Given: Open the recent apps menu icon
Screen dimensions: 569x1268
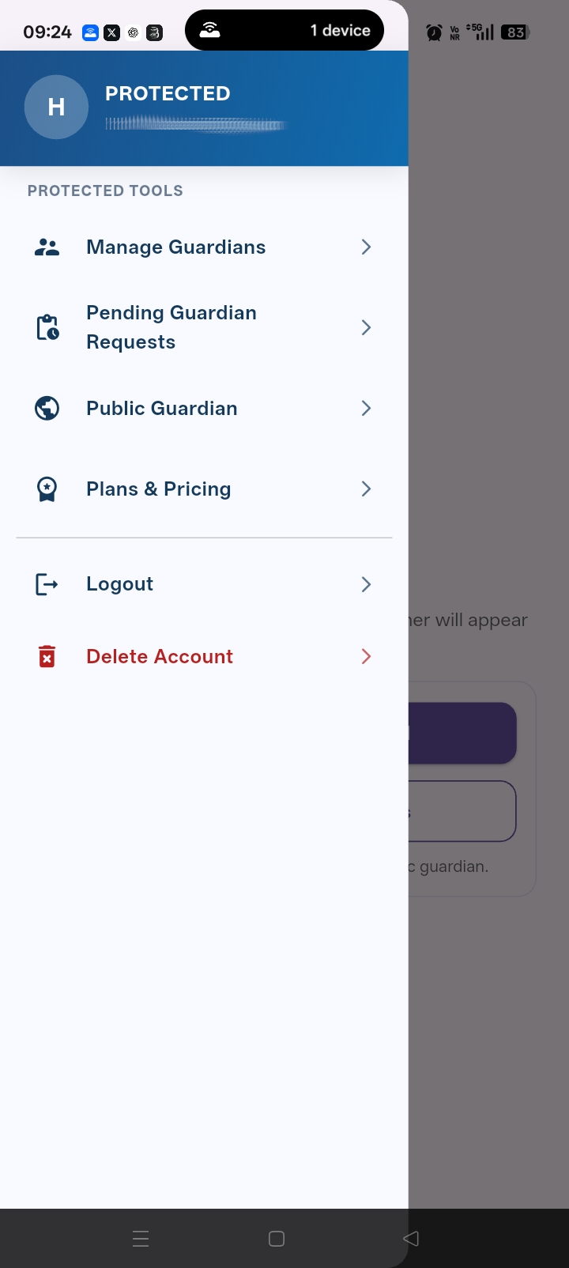Looking at the screenshot, I should [x=141, y=1239].
